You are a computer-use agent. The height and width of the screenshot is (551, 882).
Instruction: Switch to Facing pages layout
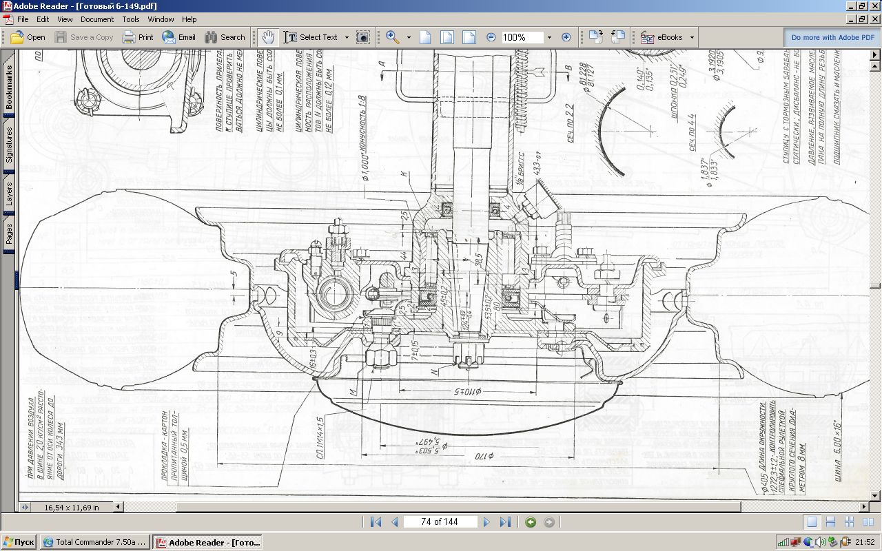[867, 522]
